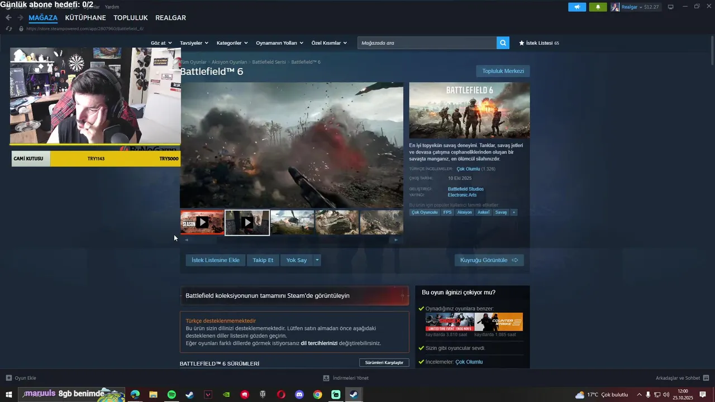Screen dimensions: 715x402
Task: Open the helicopter screenshot thumbnail
Action: (292, 222)
